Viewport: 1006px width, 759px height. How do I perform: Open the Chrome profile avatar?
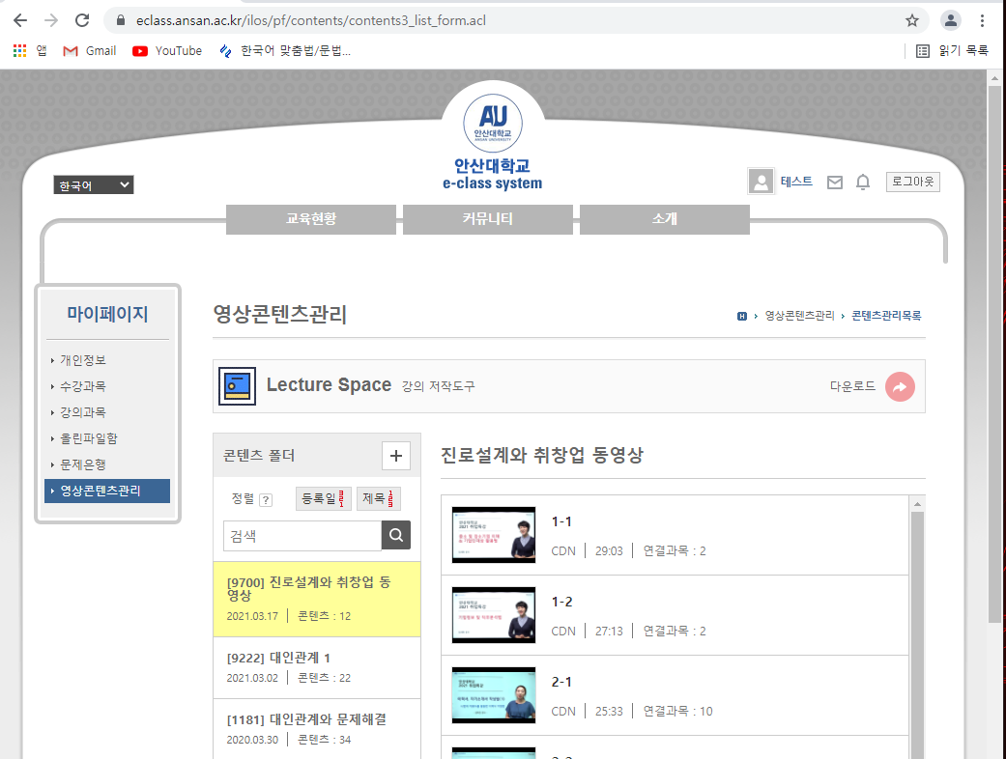(x=950, y=20)
